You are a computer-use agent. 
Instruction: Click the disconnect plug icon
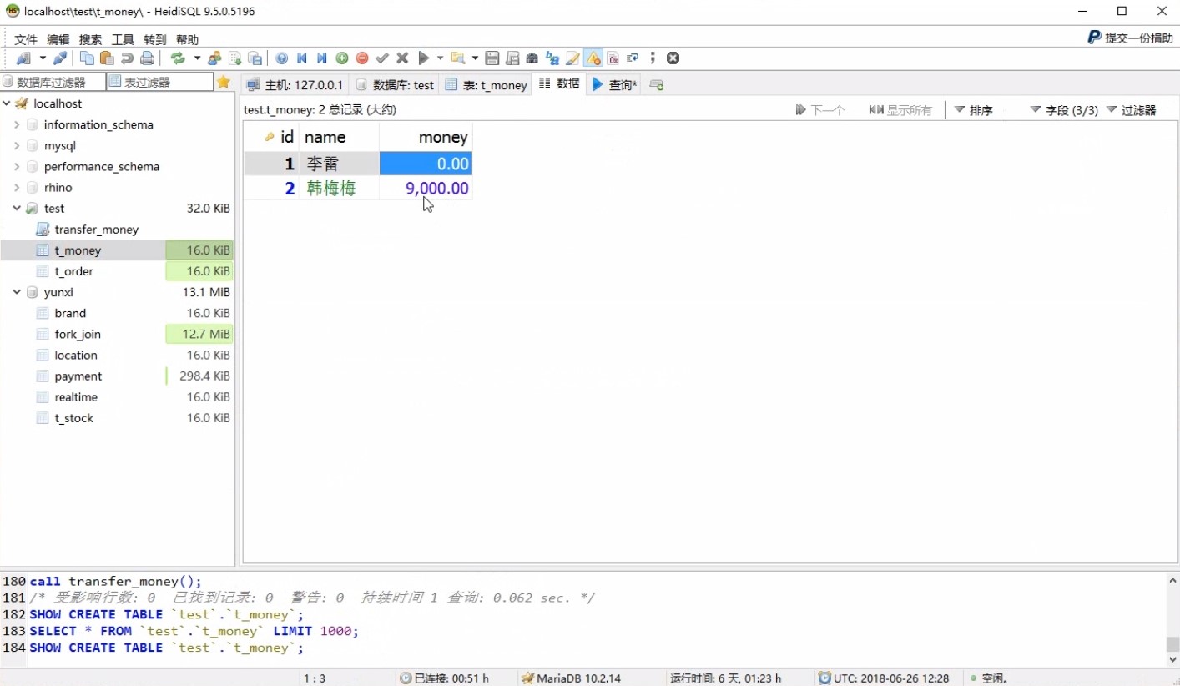tap(60, 58)
